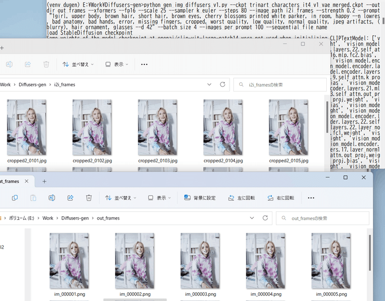Select thumbnail im_000004.png
This screenshot has height=301, width=385.
click(266, 261)
